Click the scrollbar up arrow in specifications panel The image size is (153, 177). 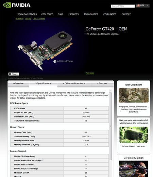[x=111, y=91]
